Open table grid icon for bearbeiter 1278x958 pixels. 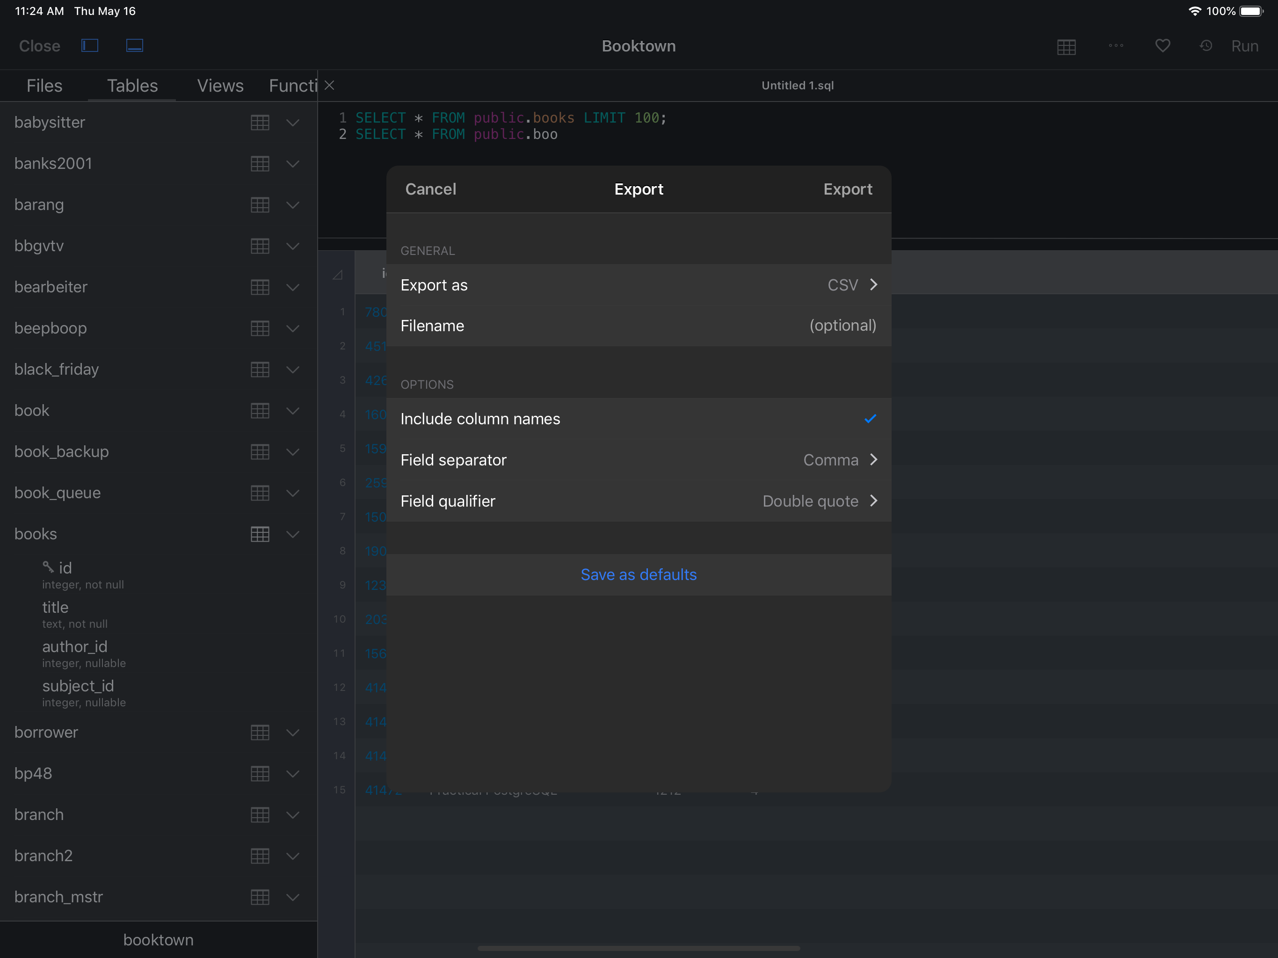pyautogui.click(x=260, y=287)
